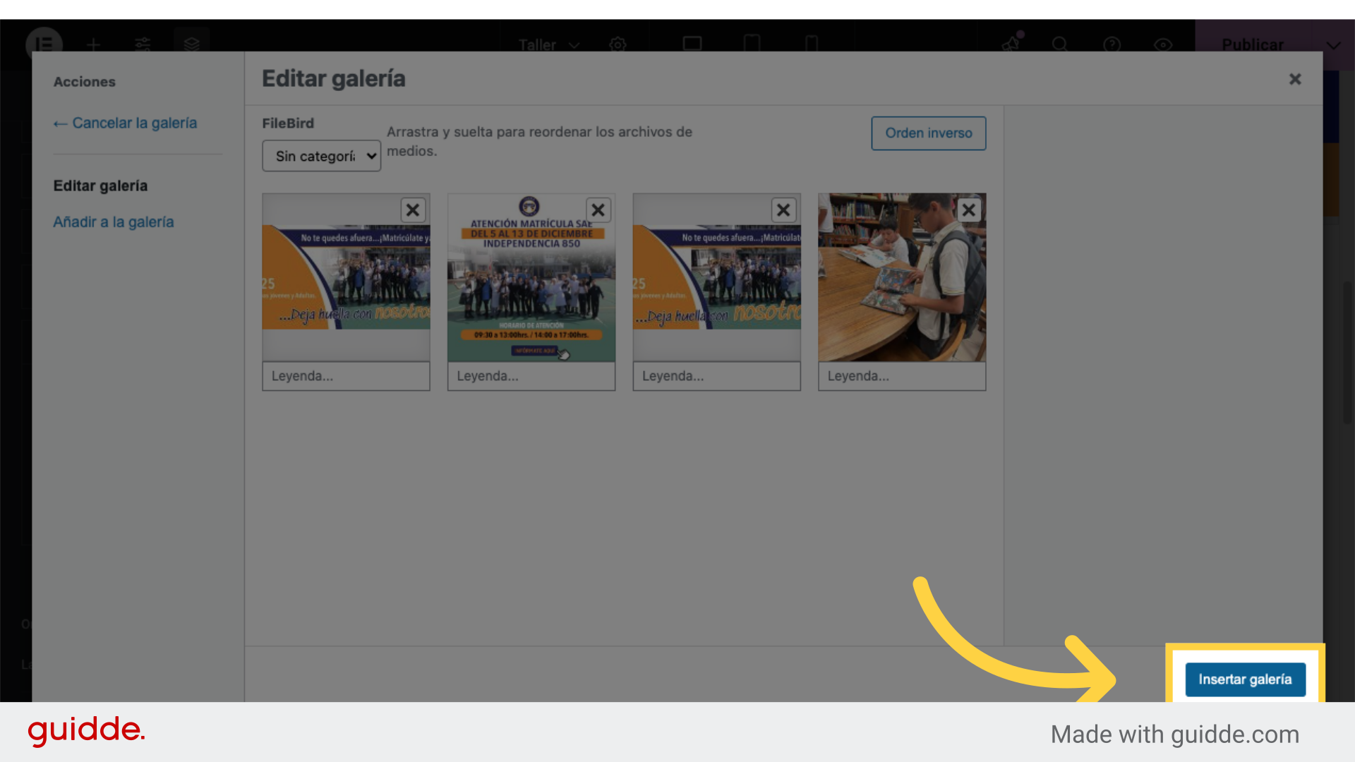Remove the library students photo from gallery
Viewport: 1355px width, 762px height.
(969, 210)
